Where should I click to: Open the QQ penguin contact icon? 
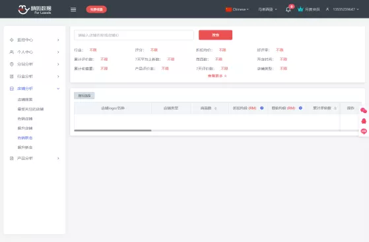coord(364,121)
